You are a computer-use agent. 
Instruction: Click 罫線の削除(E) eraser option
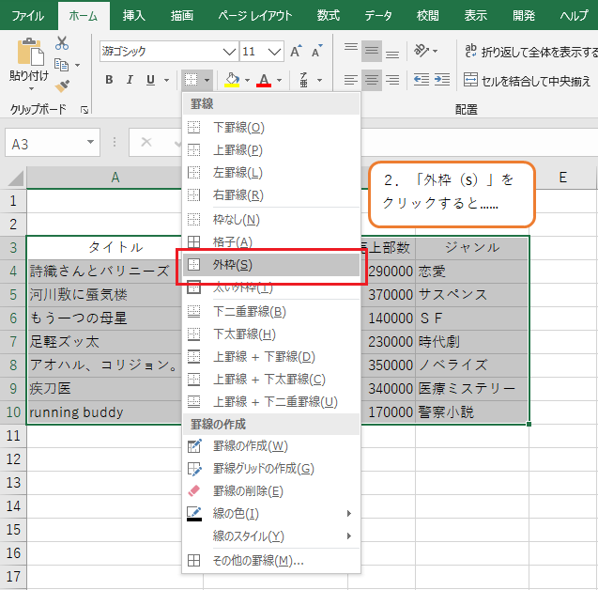(271, 490)
